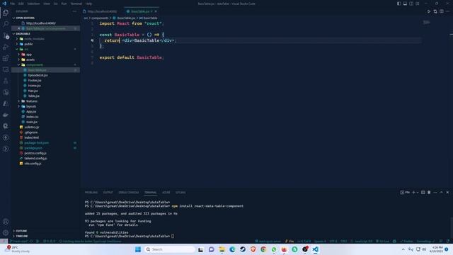
Task: Open the Extensions view
Action: [6, 58]
